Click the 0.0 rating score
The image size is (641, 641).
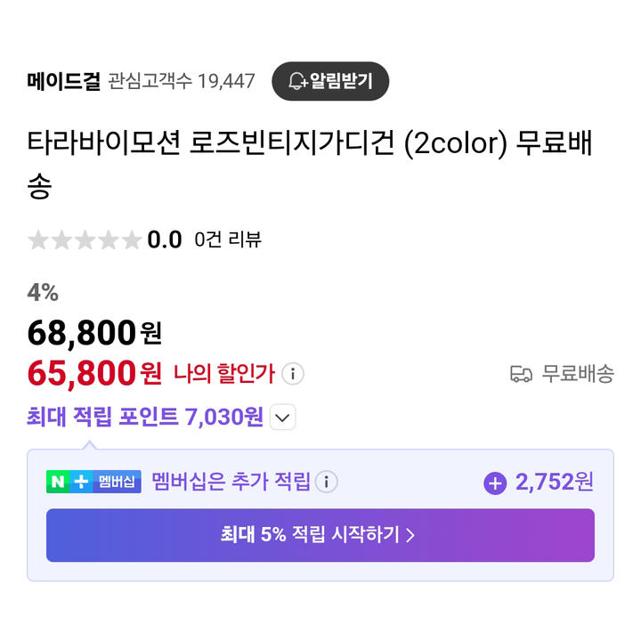tap(165, 239)
